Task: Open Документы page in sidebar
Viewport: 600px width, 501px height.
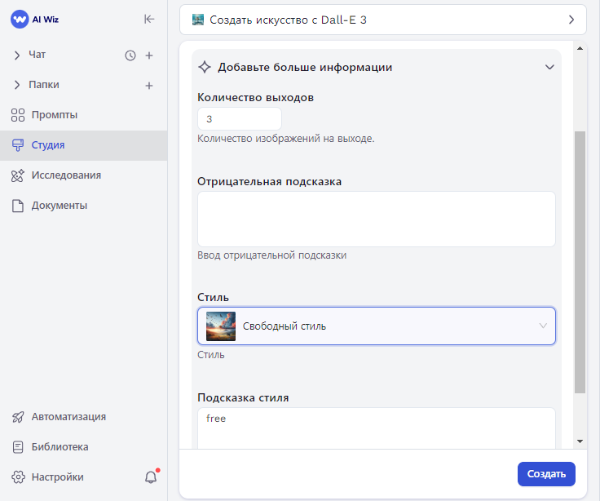Action: pyautogui.click(x=59, y=206)
